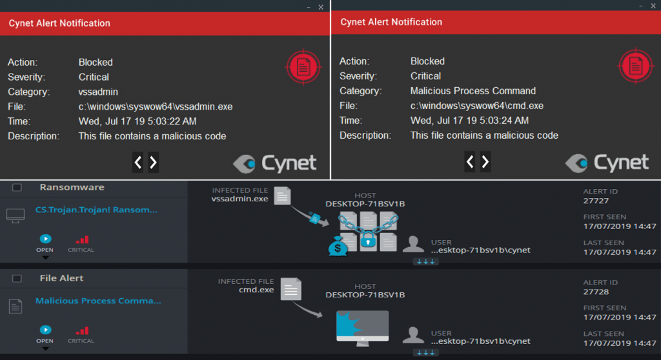Go to previous alert in vssadmin notification
Screen dimensions: 661x360
[138, 163]
